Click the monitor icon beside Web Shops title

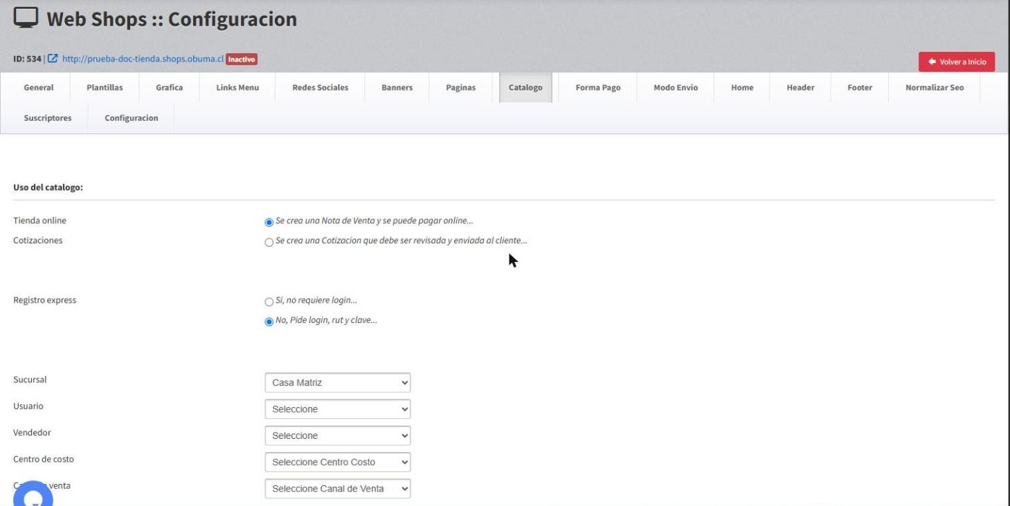coord(25,19)
